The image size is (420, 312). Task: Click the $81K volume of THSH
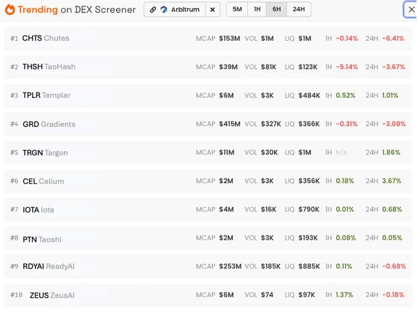tap(269, 67)
